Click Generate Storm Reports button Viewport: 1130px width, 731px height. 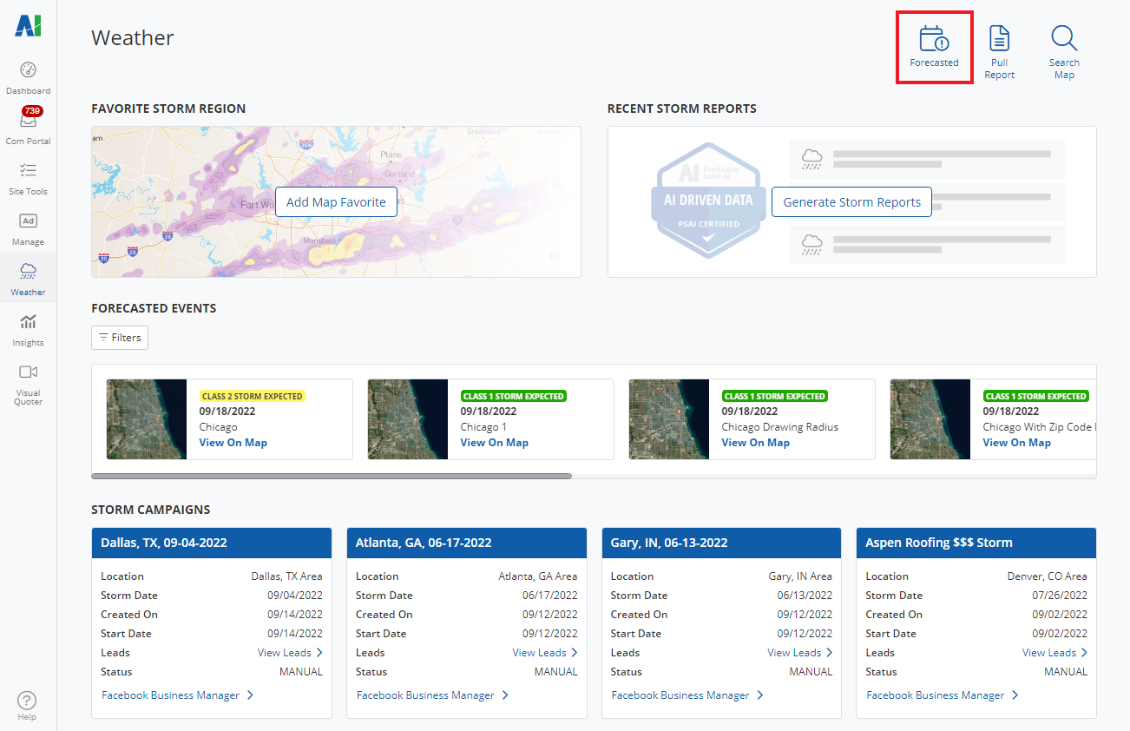(x=851, y=202)
